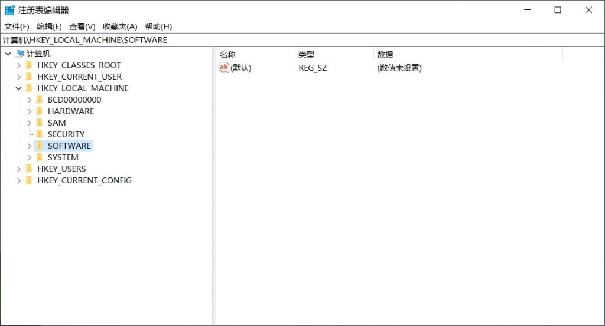Click the Registry Editor app icon in title bar
Viewport: 605px width, 326px height.
pos(9,10)
